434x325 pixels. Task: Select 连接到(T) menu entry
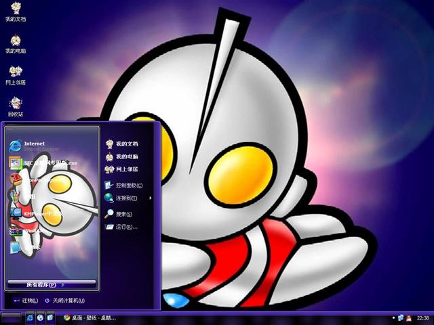[121, 198]
